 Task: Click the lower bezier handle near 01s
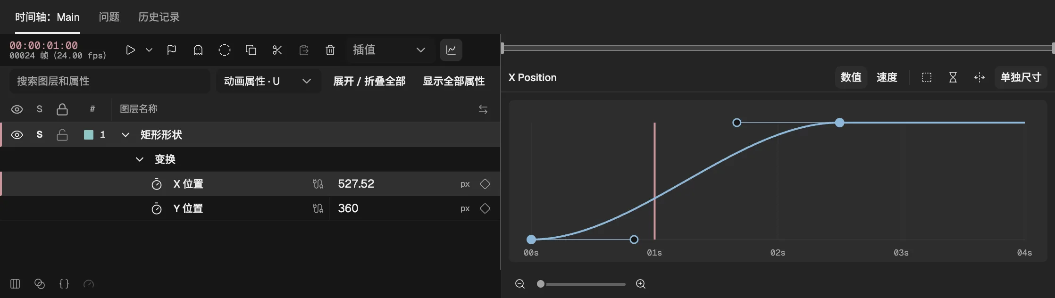[x=634, y=240]
